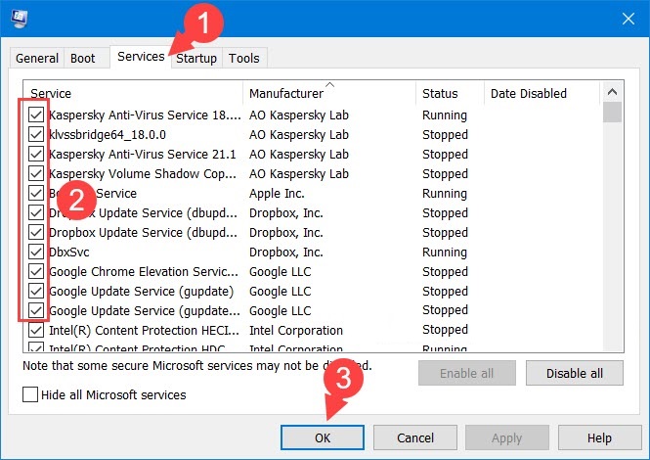The image size is (650, 460).
Task: Click Running status of Kaspersky Service 18
Action: coord(445,115)
